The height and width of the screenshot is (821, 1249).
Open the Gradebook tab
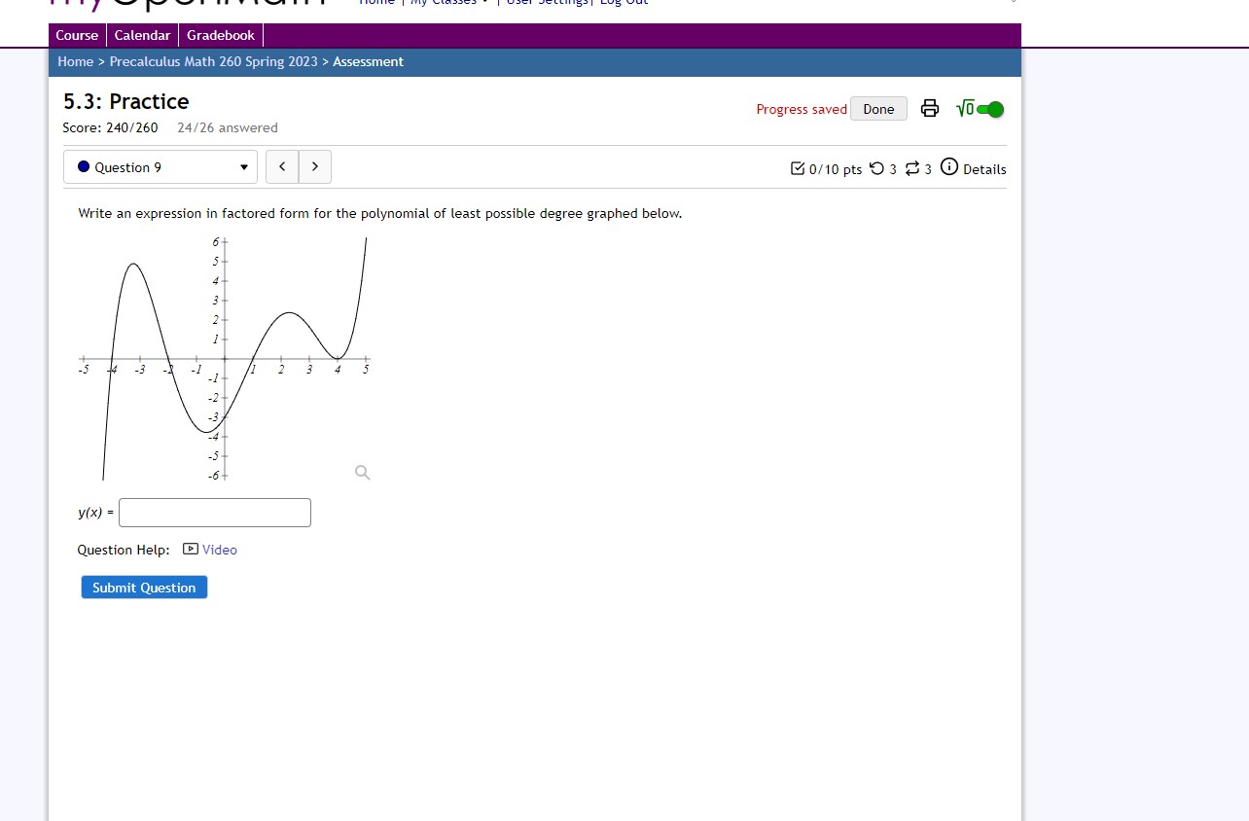click(220, 35)
